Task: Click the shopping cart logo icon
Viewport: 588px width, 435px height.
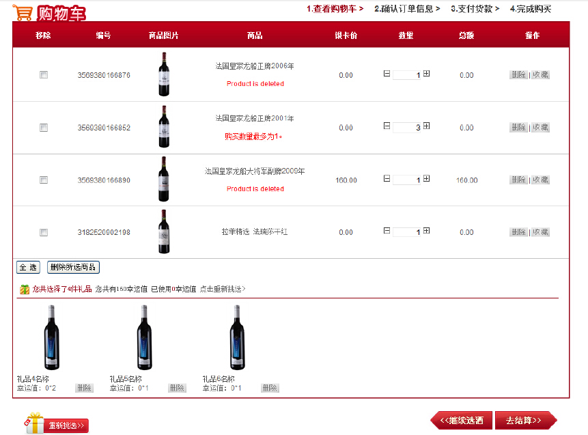Action: coord(23,12)
